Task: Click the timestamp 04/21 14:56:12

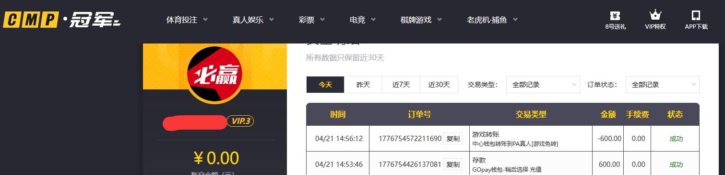Action: coord(339,139)
